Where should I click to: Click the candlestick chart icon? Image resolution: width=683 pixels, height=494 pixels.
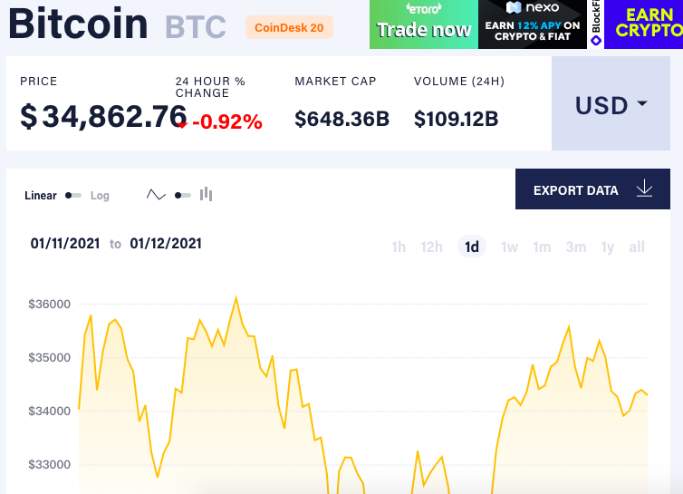click(x=206, y=195)
